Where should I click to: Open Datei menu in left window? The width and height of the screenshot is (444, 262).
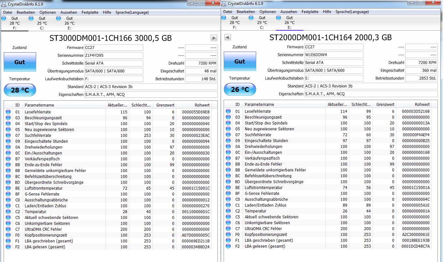click(x=8, y=12)
